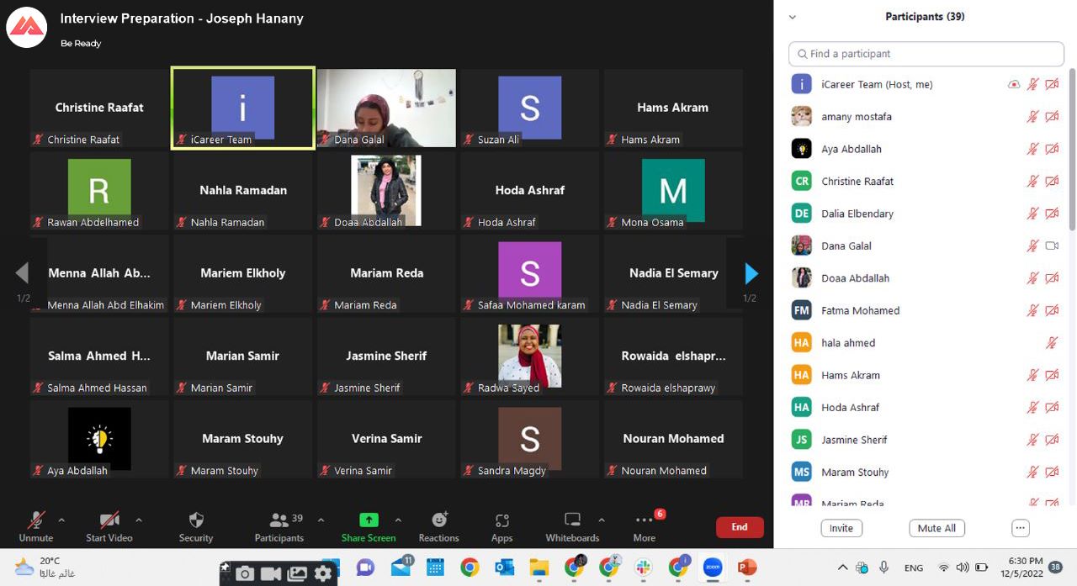Screen dimensions: 1077x586
Task: Go to the next page of video tiles
Action: pyautogui.click(x=751, y=273)
